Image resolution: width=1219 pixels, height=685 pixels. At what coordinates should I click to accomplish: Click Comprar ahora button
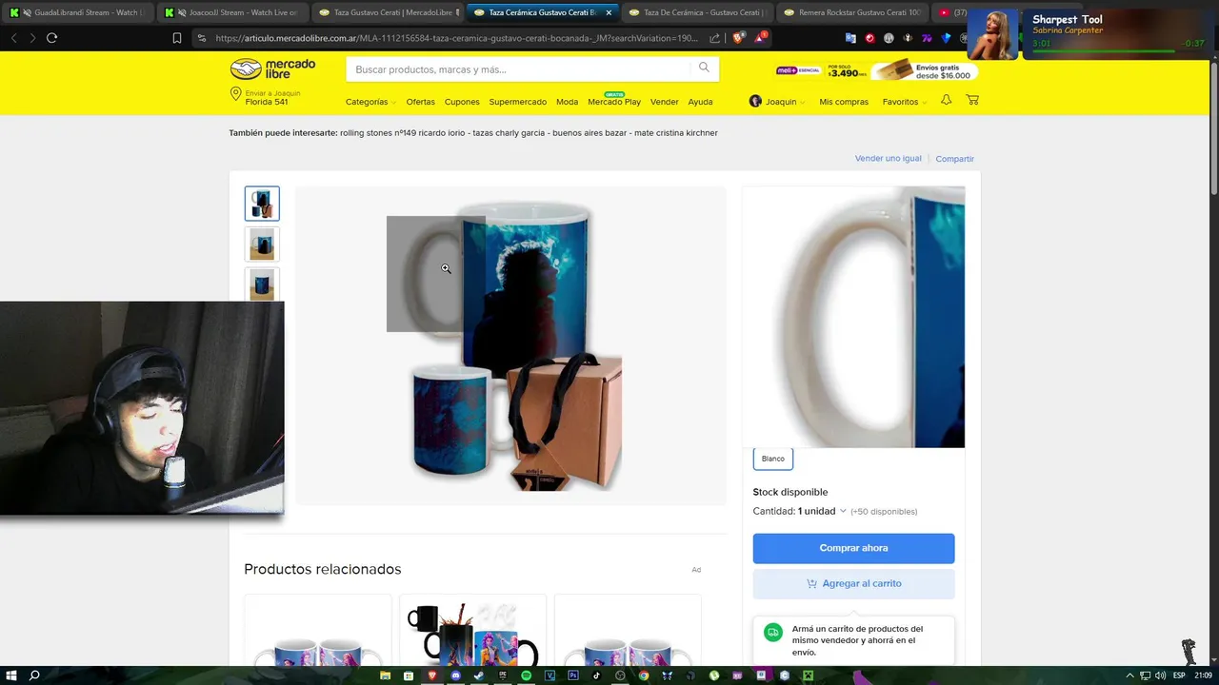pyautogui.click(x=853, y=548)
